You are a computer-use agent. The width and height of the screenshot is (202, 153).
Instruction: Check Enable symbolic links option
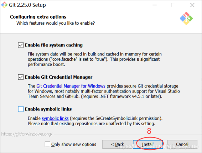tap(21, 109)
